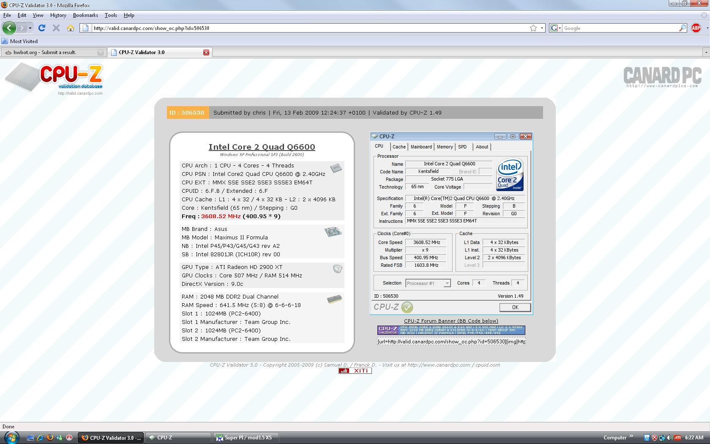Click the SPD tab in CPU-Z image
This screenshot has height=444, width=710.
(462, 147)
